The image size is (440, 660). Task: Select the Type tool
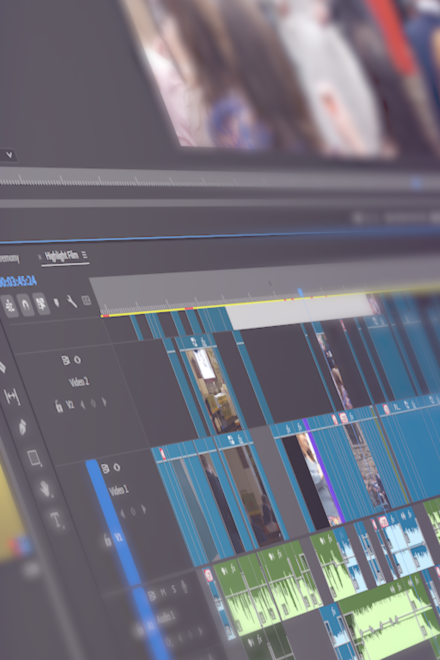57,519
